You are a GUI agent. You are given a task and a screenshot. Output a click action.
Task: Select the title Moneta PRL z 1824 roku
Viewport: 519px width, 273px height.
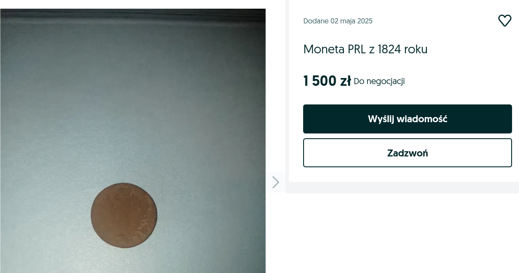pos(365,49)
